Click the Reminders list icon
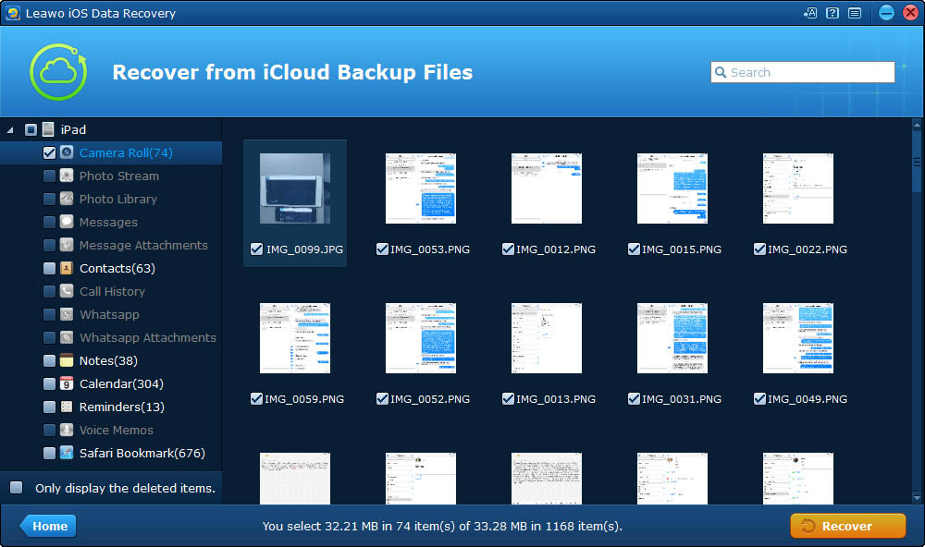The width and height of the screenshot is (925, 547). click(67, 407)
